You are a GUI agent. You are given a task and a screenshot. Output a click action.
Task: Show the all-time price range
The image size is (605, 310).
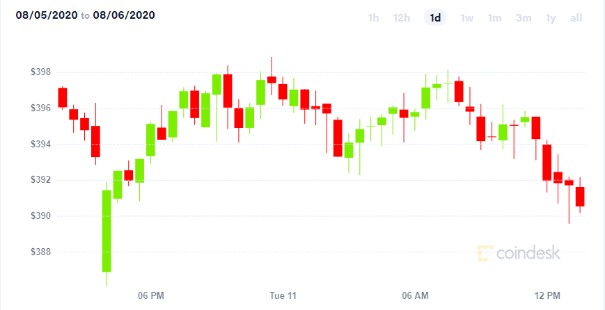pos(576,17)
